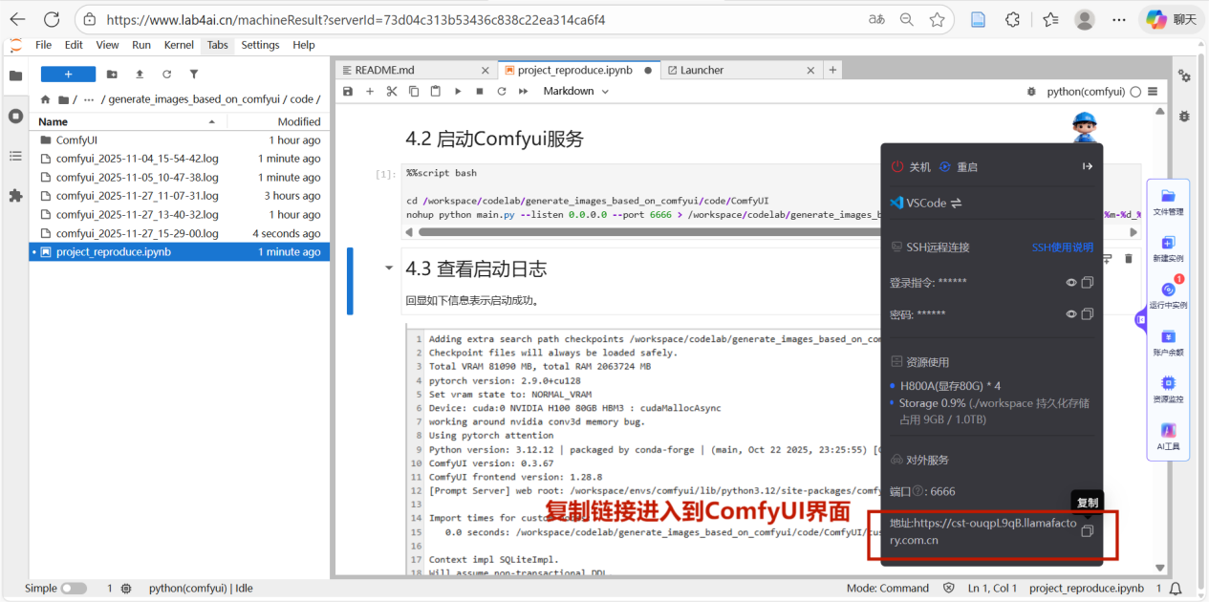Click the 重启 restart button
Image resolution: width=1209 pixels, height=602 pixels.
958,166
